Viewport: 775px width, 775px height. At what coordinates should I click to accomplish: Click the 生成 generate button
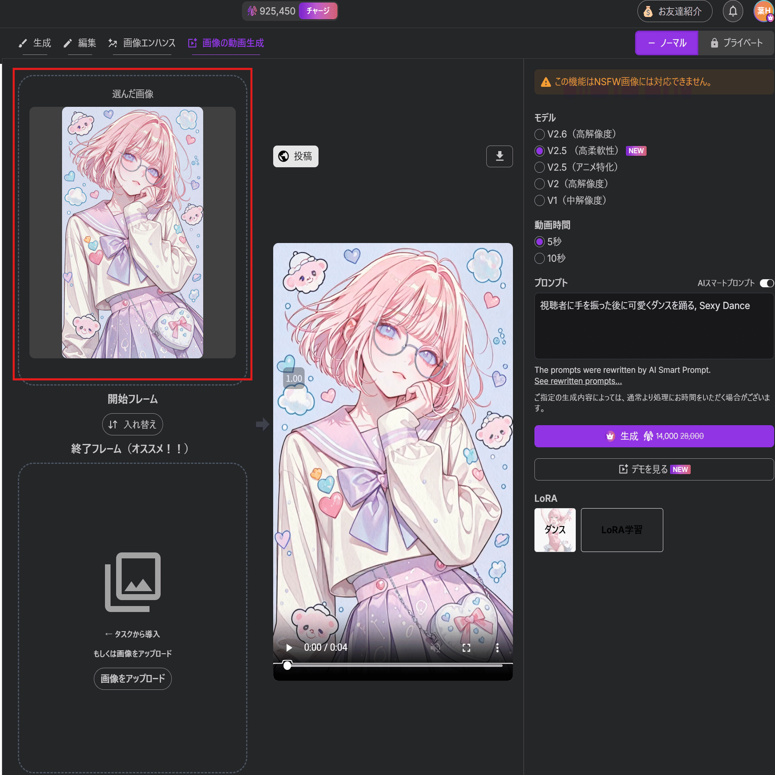tap(653, 436)
